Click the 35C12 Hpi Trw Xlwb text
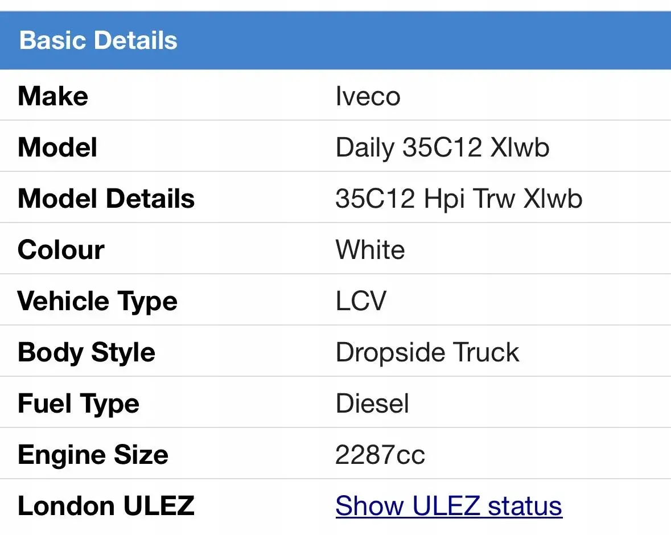This screenshot has width=671, height=535. pos(459,199)
